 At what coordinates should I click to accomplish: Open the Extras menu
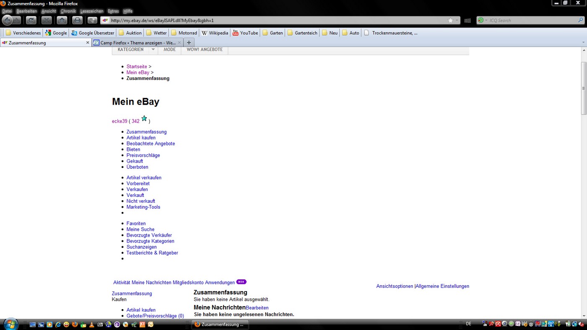[113, 11]
